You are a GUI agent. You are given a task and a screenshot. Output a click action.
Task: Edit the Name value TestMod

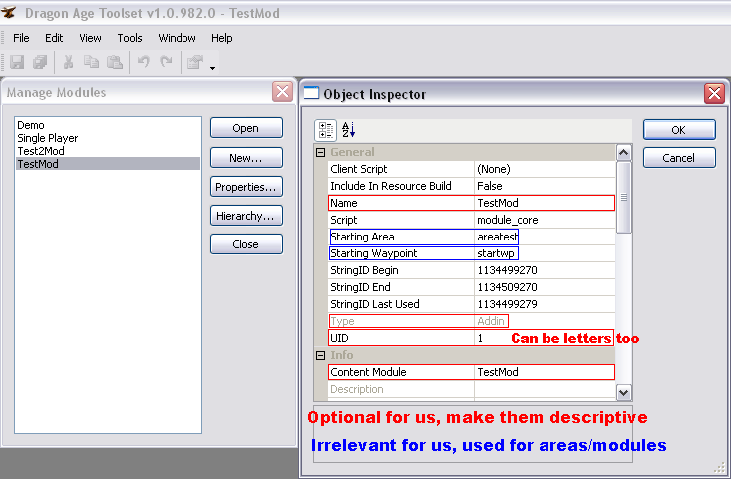pos(545,203)
